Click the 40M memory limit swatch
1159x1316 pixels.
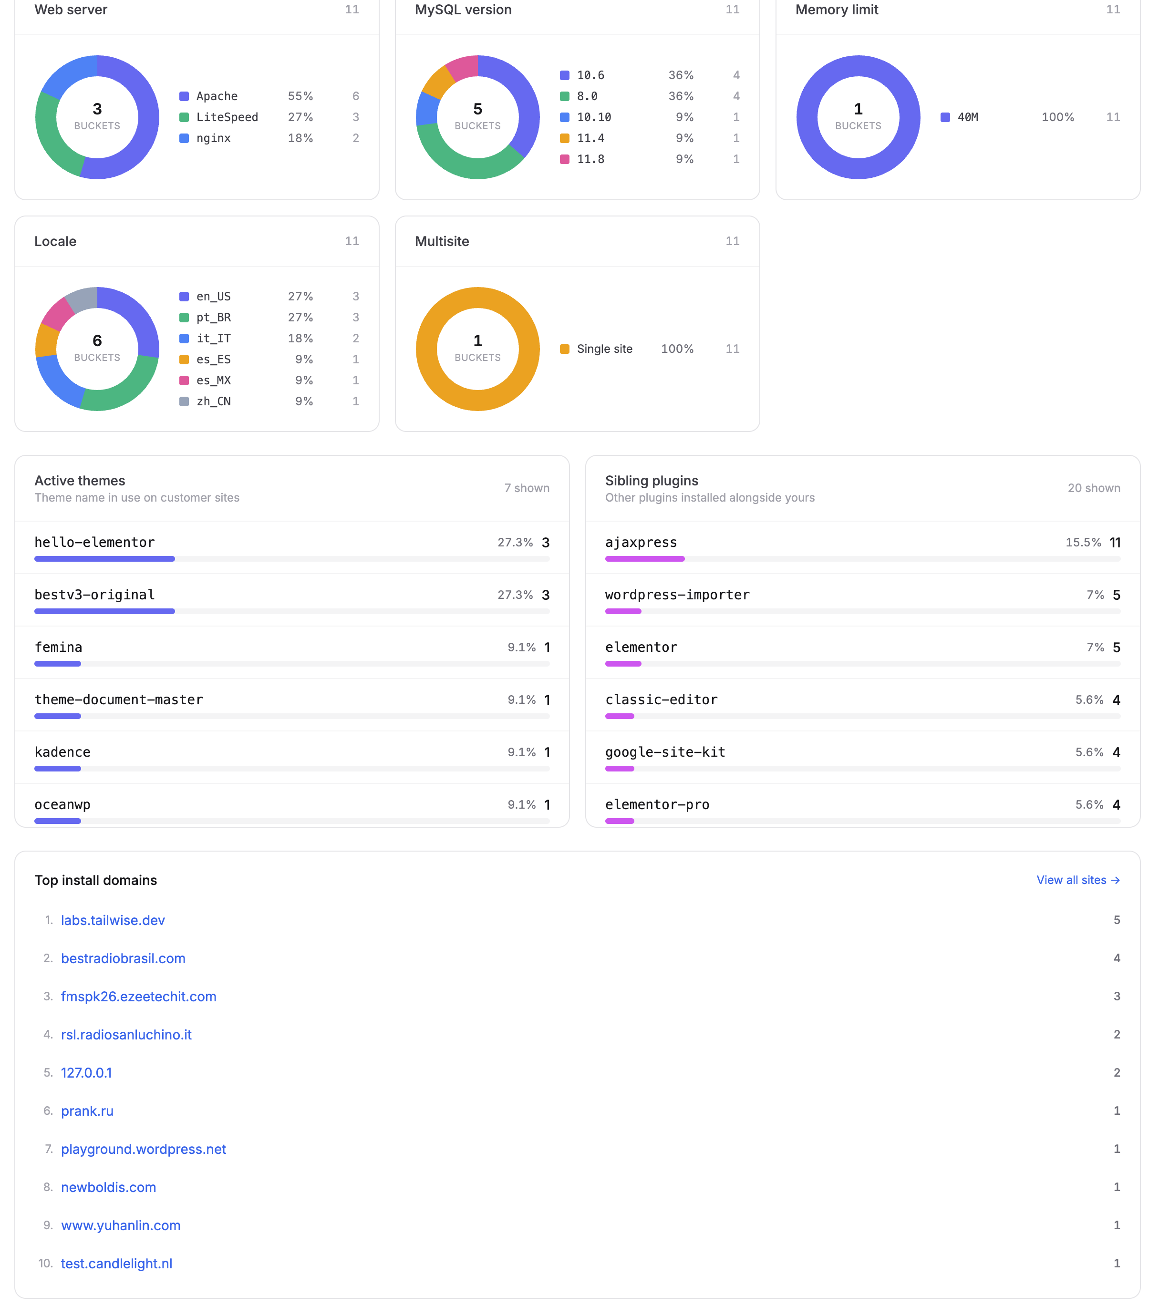point(945,117)
